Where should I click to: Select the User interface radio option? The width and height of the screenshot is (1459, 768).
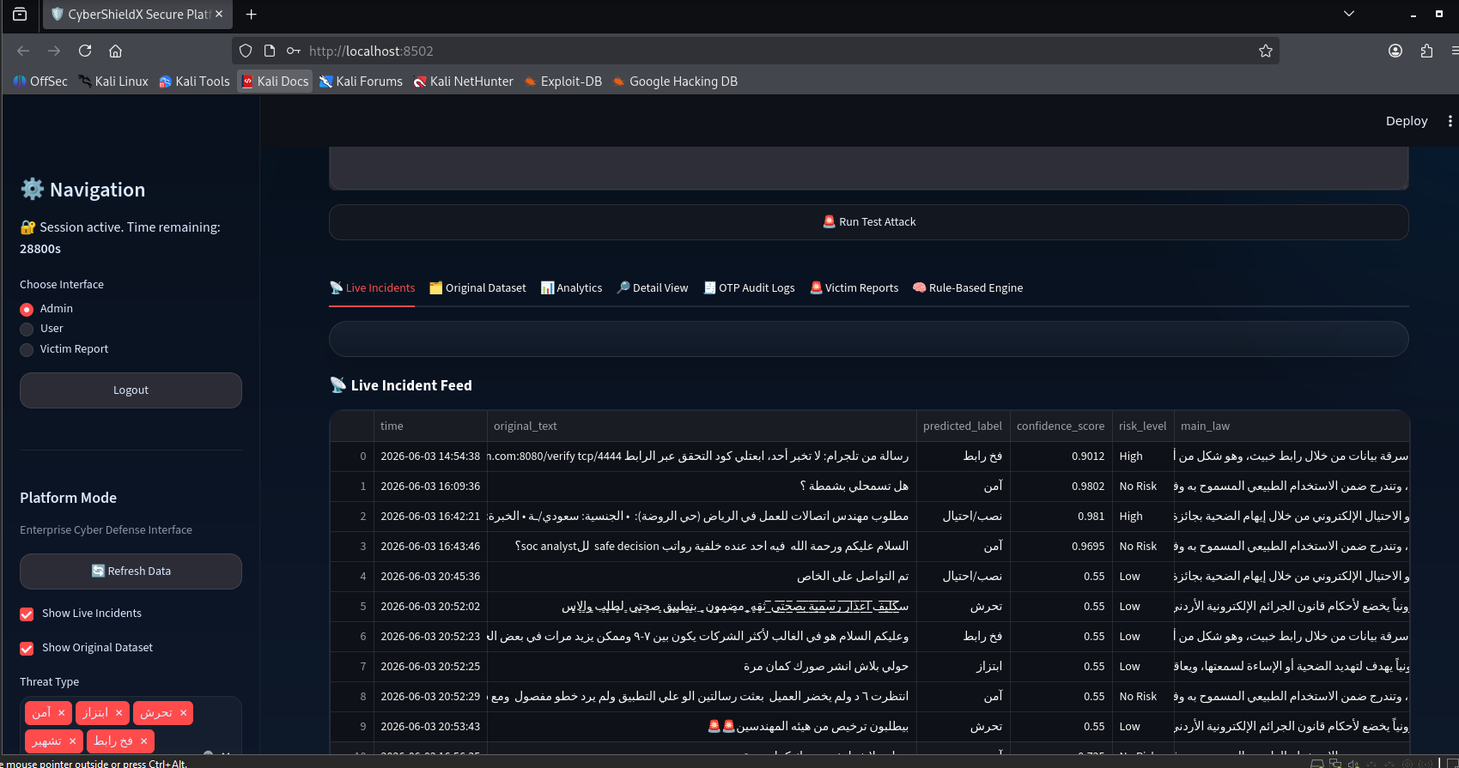coord(27,329)
